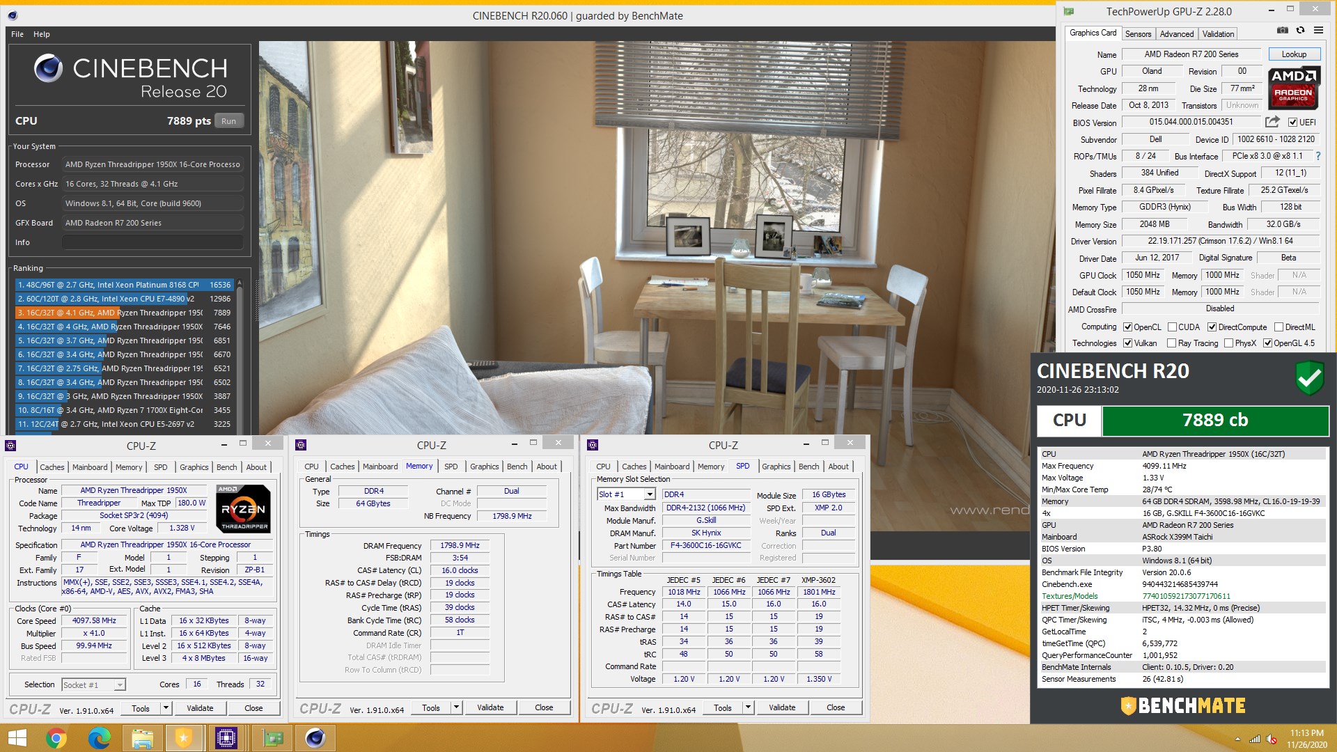Toggle the PhysX checkbox
This screenshot has width=1337, height=752.
click(1228, 343)
